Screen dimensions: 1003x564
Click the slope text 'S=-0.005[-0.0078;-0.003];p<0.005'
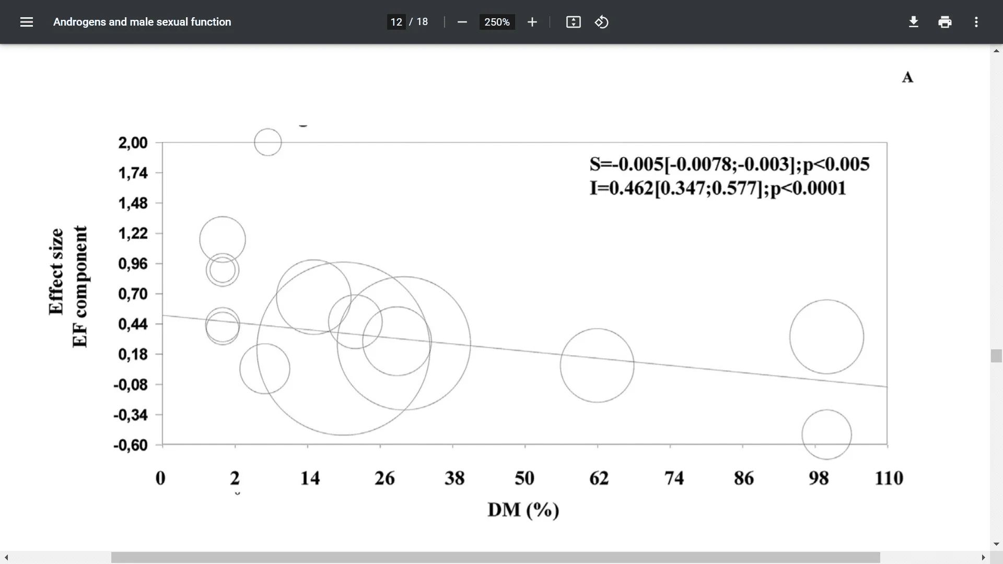pos(729,164)
